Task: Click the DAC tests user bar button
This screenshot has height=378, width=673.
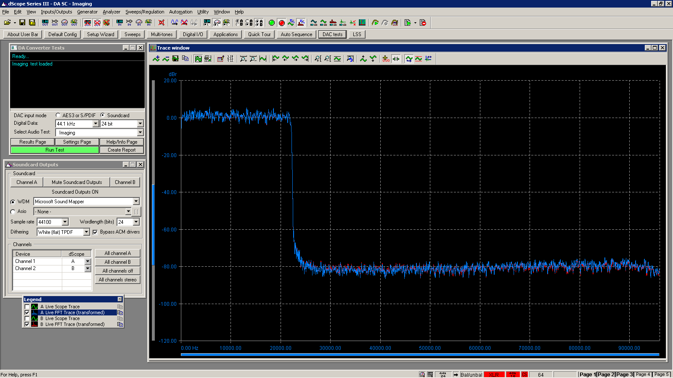Action: point(332,34)
